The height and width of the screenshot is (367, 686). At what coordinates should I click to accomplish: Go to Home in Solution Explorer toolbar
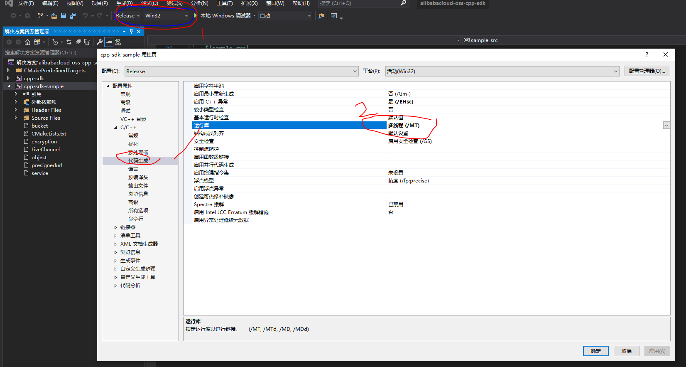pos(27,42)
